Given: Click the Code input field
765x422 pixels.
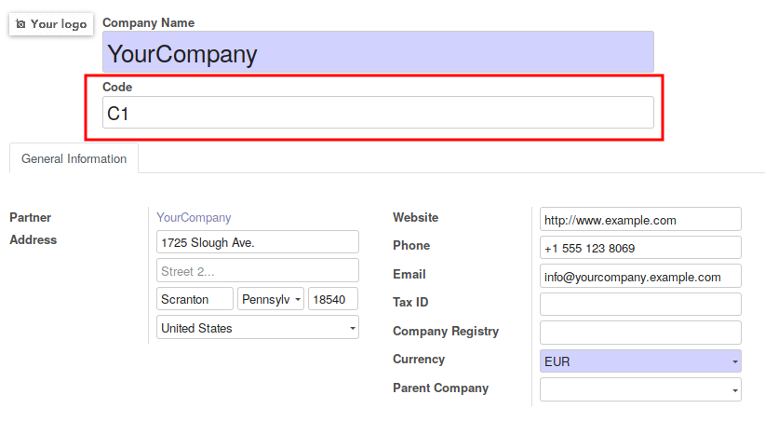Looking at the screenshot, I should [x=378, y=114].
